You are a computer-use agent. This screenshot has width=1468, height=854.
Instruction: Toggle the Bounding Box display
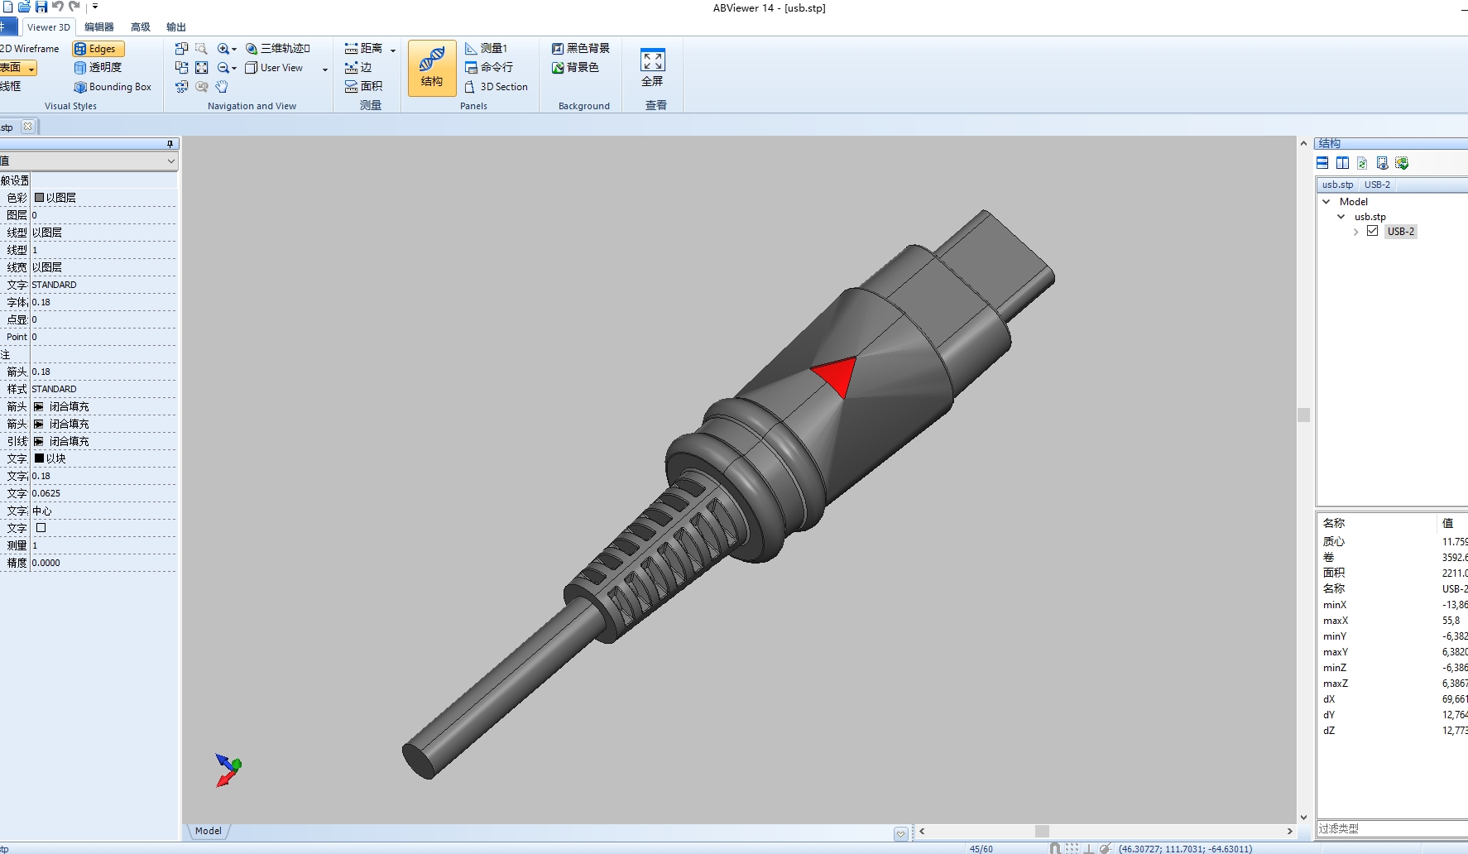coord(113,87)
